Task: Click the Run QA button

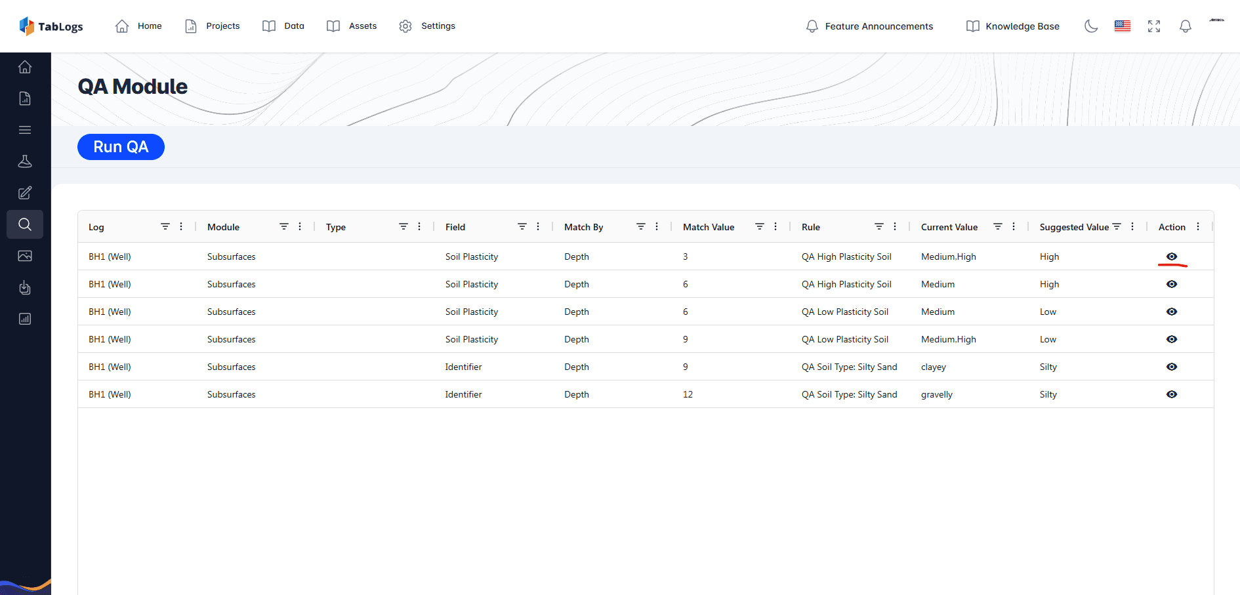Action: 121,146
